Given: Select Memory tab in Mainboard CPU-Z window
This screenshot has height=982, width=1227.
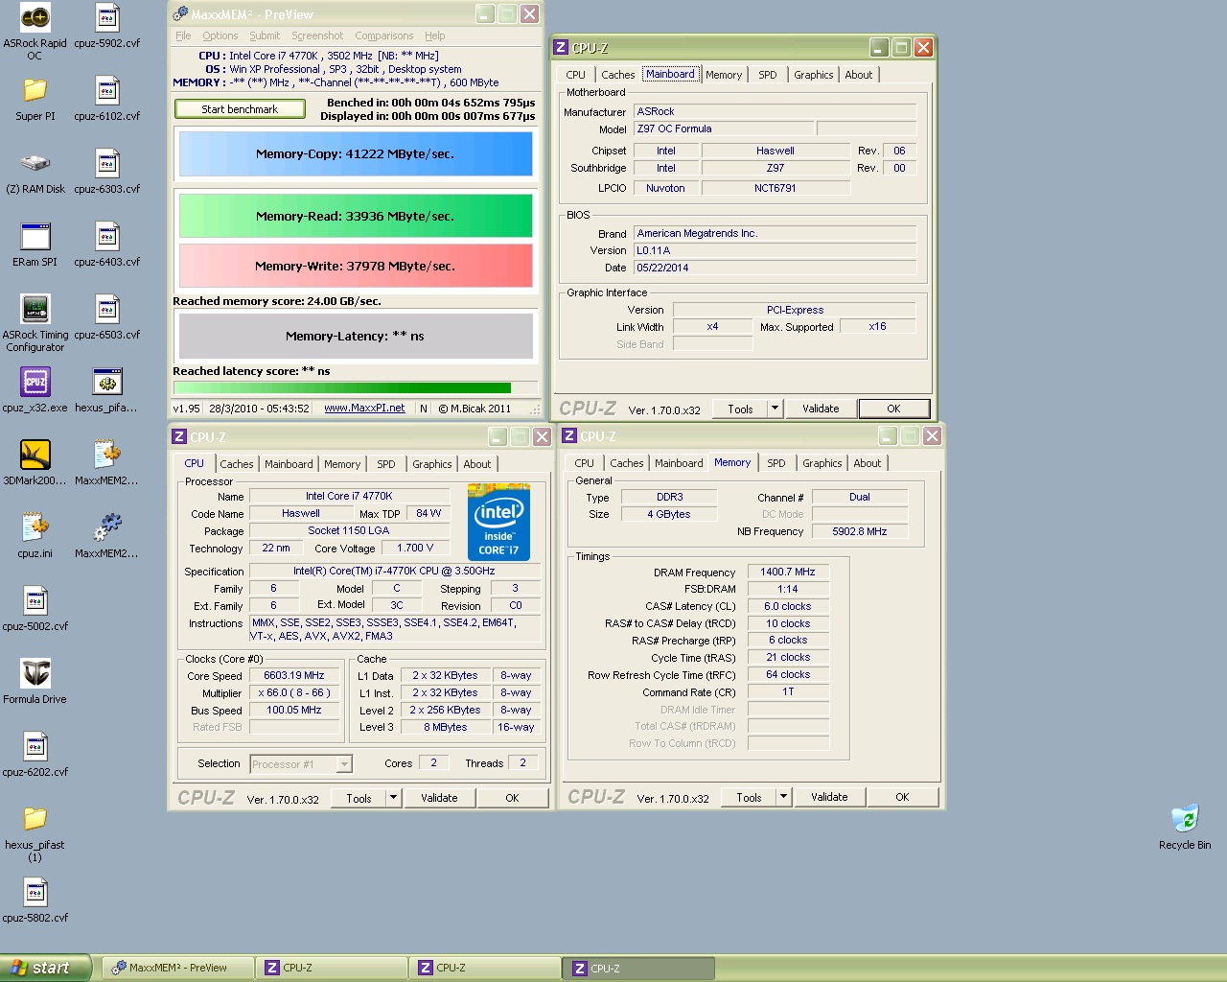Looking at the screenshot, I should (724, 75).
